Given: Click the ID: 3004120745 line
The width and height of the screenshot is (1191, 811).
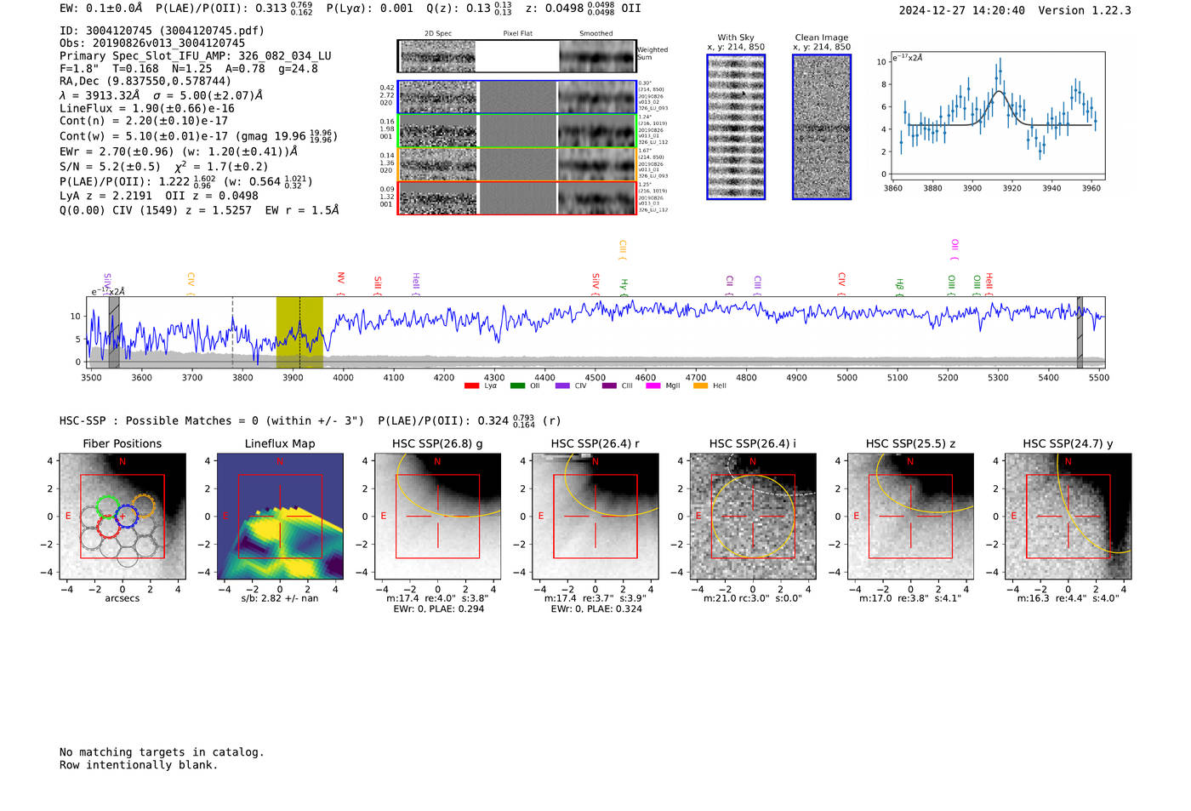Looking at the screenshot, I should (x=162, y=31).
